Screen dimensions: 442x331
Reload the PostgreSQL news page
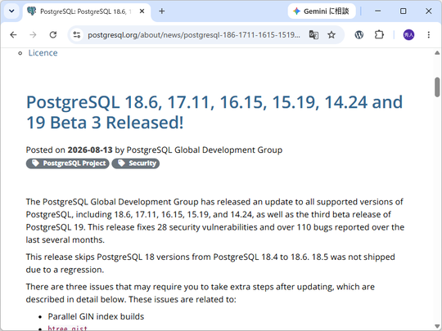[53, 35]
